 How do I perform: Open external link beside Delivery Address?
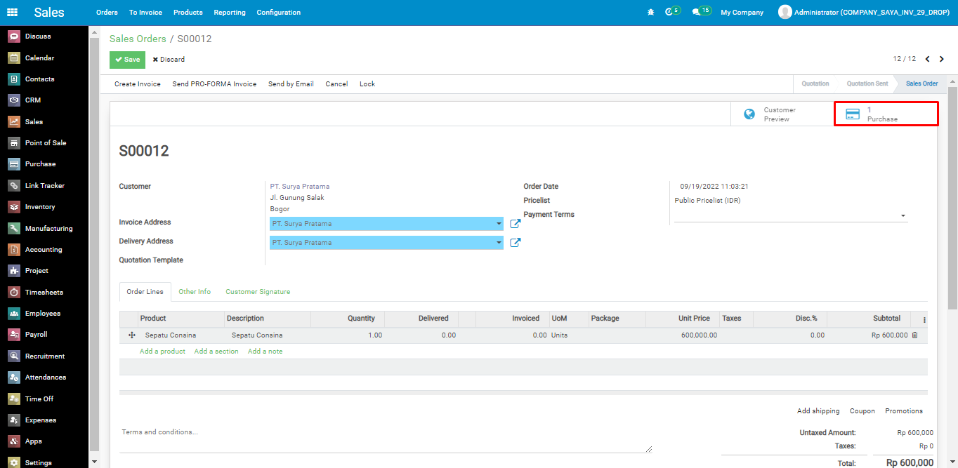tap(515, 243)
